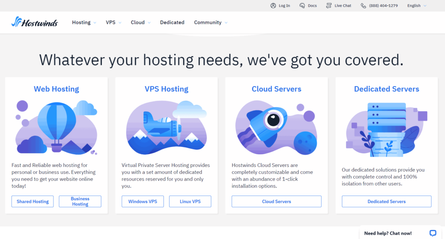This screenshot has height=239, width=445.
Task: Click the 'Hostwinds Cloud Servers are' description
Action: [x=272, y=176]
